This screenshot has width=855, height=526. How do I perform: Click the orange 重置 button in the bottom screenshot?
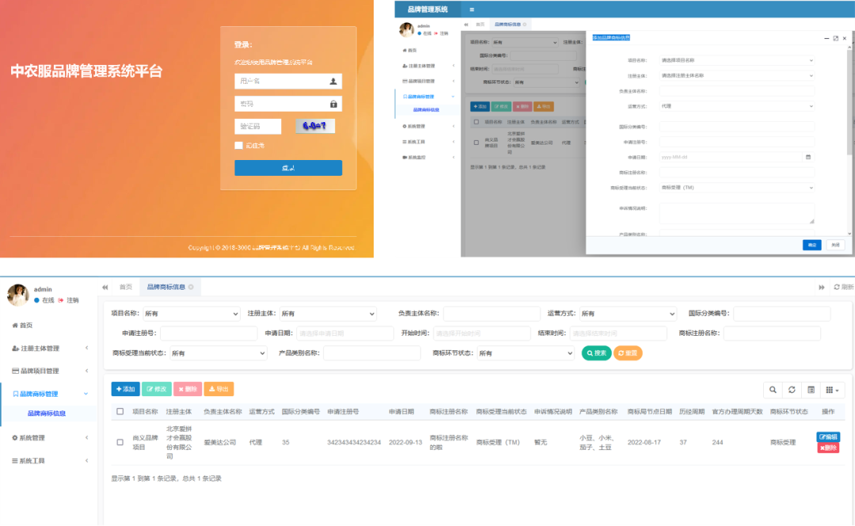click(x=628, y=353)
